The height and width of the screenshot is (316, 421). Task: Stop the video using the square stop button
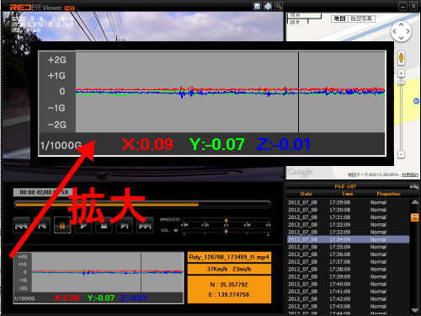(104, 225)
